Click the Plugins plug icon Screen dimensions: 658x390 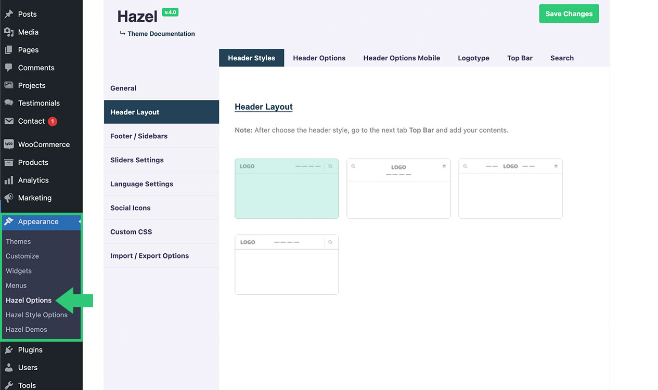click(x=9, y=350)
